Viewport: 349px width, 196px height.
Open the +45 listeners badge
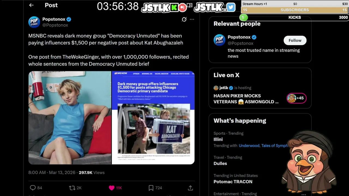point(296,98)
